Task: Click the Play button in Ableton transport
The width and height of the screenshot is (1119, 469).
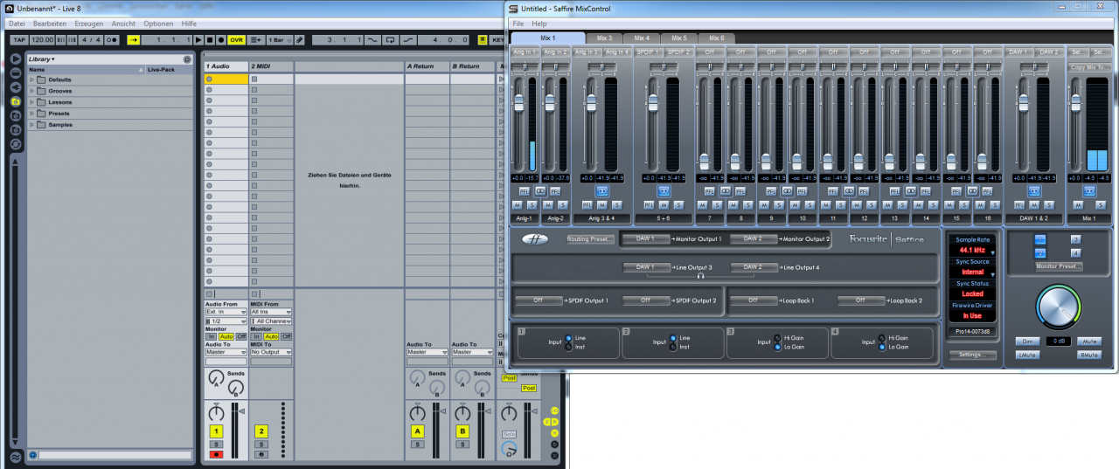Action: point(198,40)
